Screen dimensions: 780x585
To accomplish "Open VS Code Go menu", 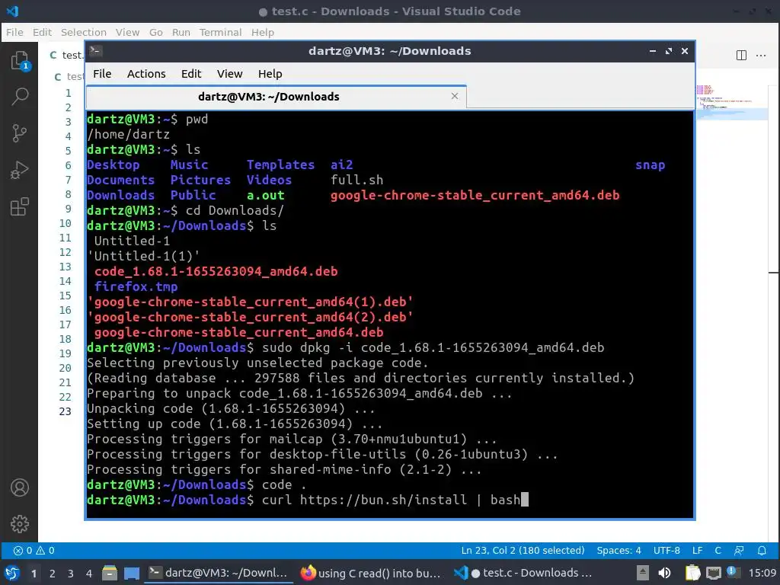I will [155, 32].
